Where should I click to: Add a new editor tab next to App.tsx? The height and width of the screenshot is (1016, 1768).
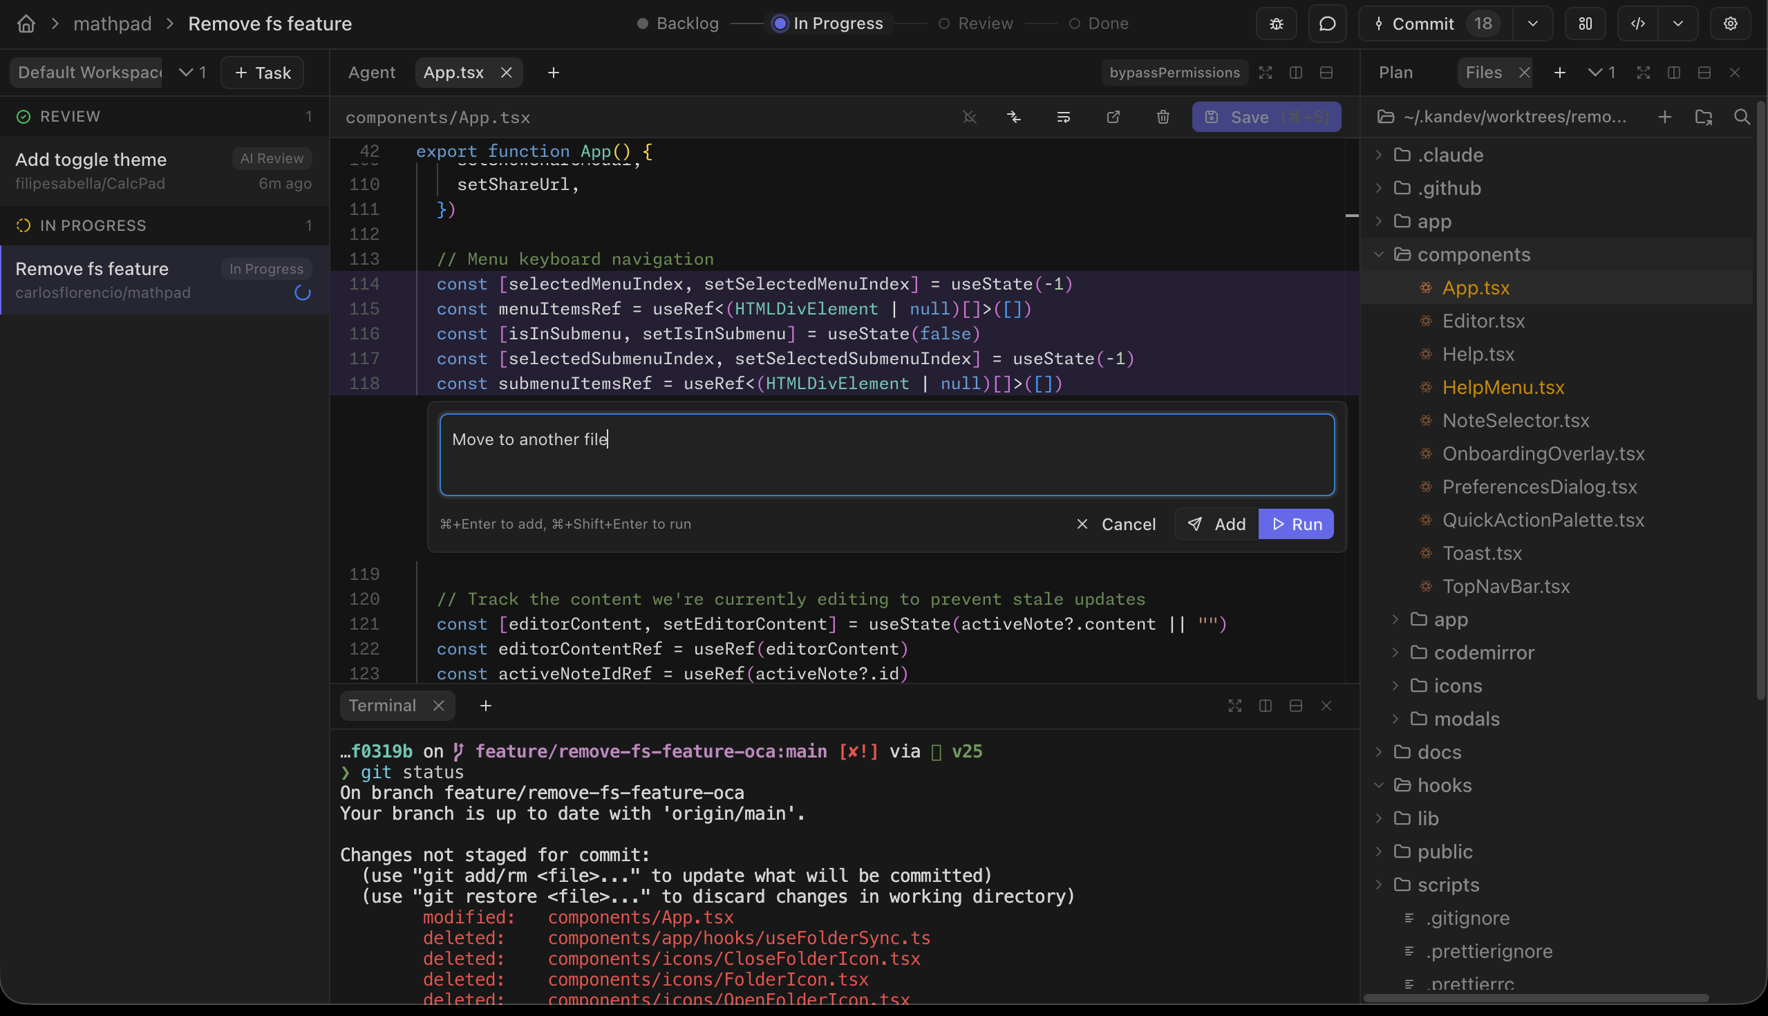[554, 73]
